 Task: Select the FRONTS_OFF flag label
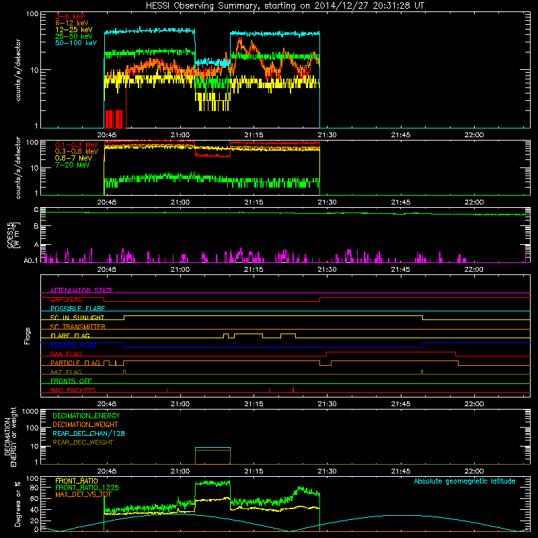coord(71,381)
